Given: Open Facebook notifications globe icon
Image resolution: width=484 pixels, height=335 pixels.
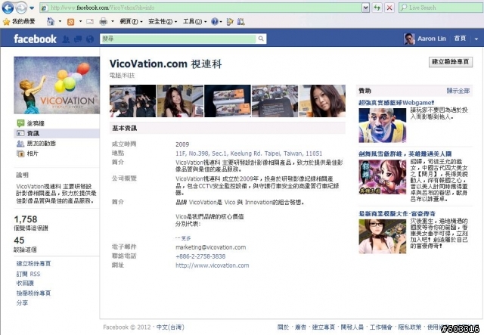Looking at the screenshot, I should click(90, 39).
